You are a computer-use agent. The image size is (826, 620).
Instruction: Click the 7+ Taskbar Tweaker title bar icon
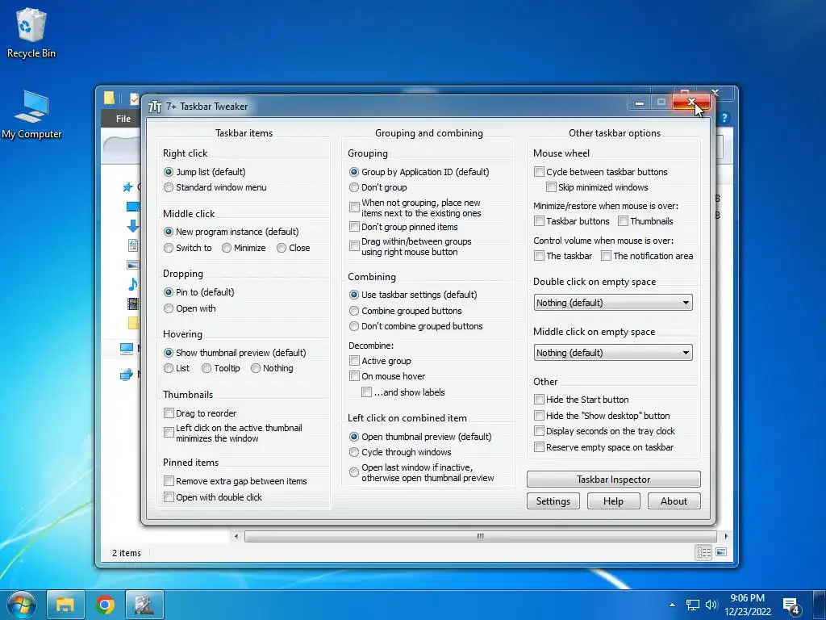click(x=155, y=107)
